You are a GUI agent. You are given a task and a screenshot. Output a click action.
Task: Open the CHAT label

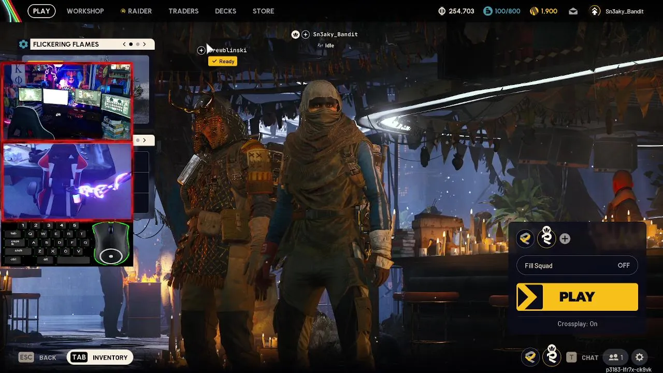590,357
